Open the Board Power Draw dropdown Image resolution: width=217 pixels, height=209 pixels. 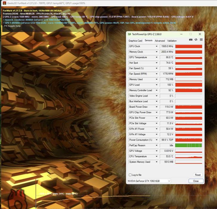tap(156, 107)
